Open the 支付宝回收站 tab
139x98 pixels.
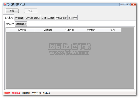pyautogui.click(x=48, y=18)
